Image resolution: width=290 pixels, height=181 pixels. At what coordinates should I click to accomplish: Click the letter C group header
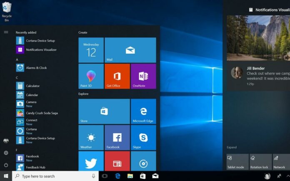(x=17, y=78)
